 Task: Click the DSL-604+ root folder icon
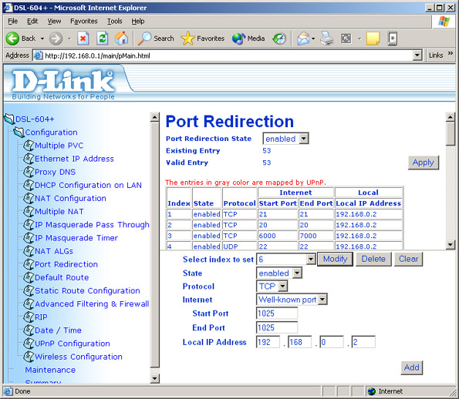(9, 119)
